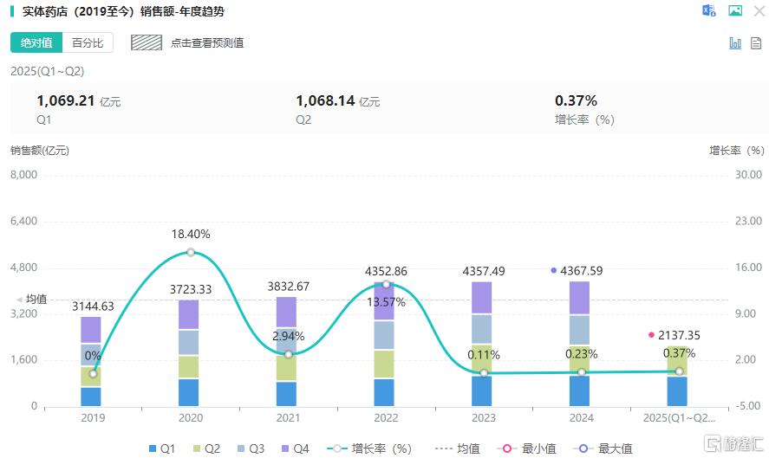Export chart data to Excel
769x458 pixels.
[709, 11]
